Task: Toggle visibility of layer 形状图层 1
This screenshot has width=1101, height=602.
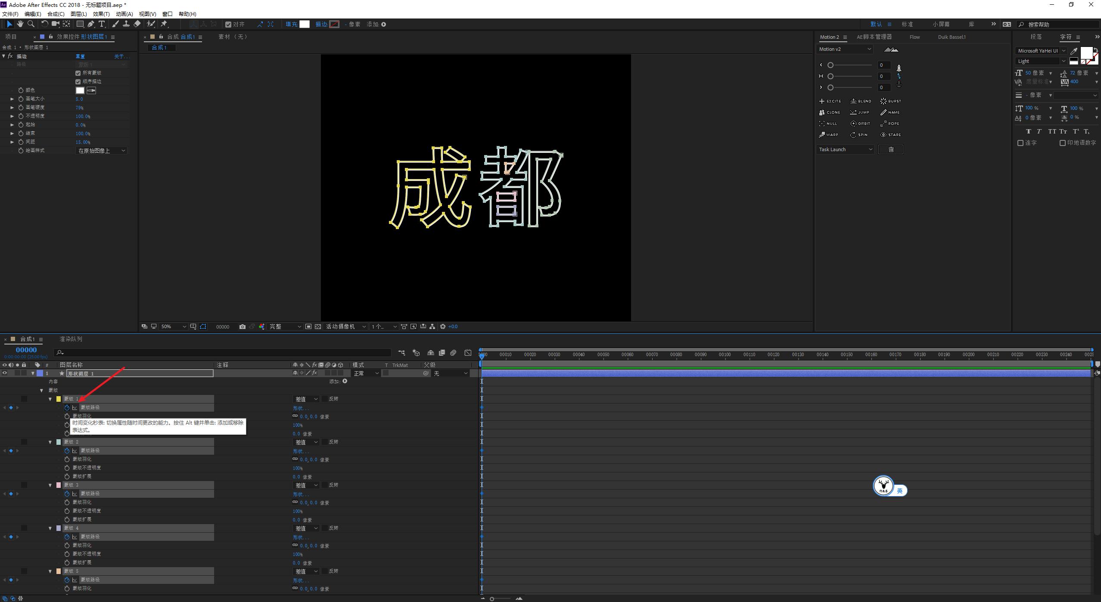Action: pyautogui.click(x=4, y=373)
